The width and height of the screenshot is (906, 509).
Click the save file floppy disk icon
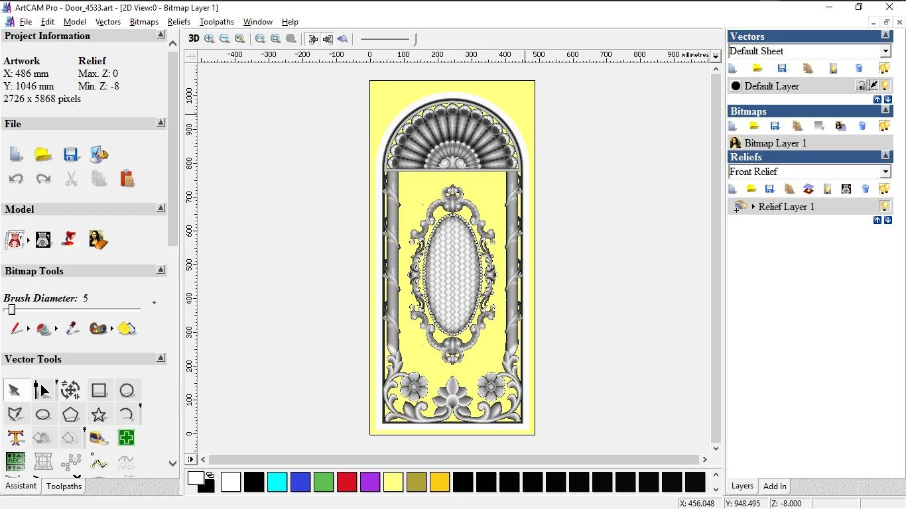pyautogui.click(x=71, y=155)
